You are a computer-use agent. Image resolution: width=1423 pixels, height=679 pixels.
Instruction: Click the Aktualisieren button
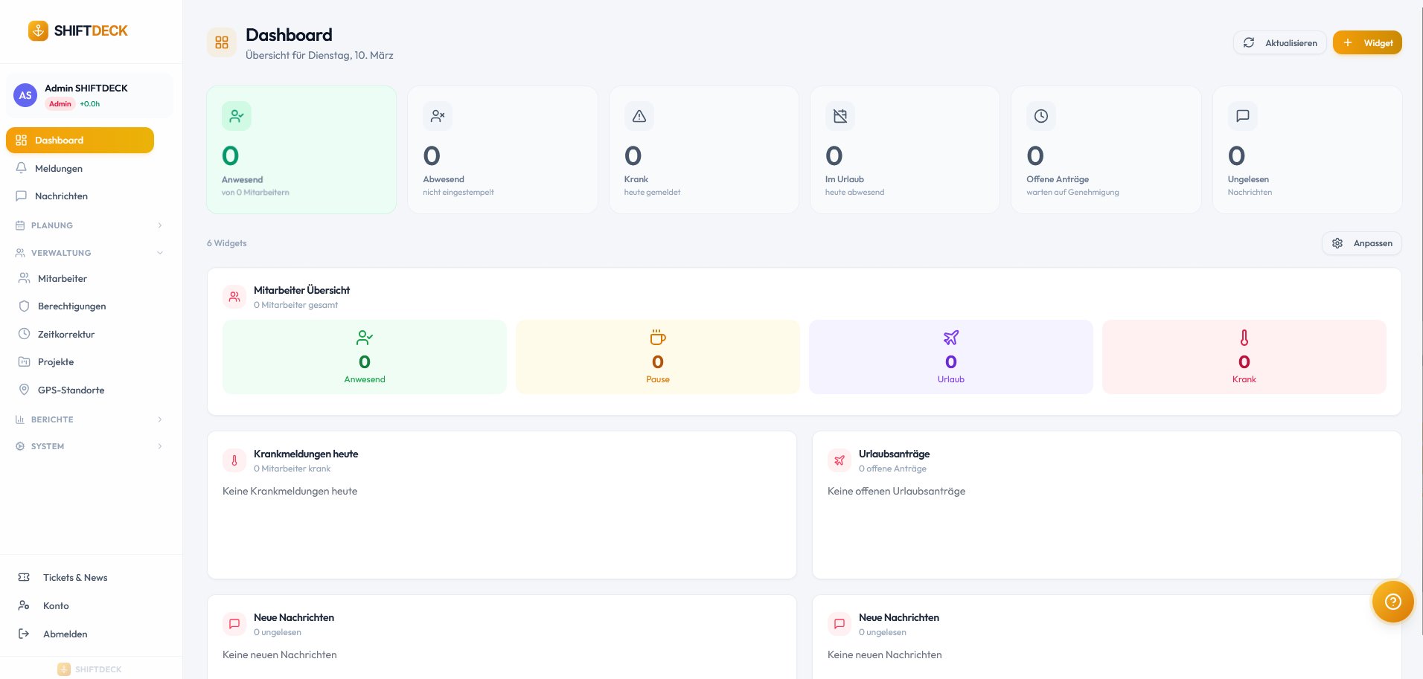coord(1279,42)
